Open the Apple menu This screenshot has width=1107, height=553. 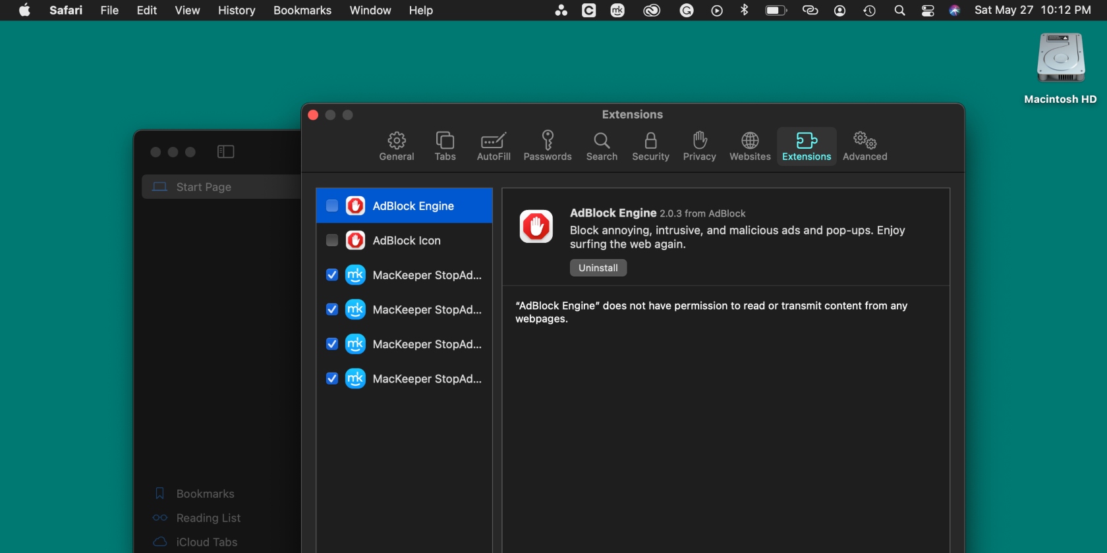click(24, 11)
